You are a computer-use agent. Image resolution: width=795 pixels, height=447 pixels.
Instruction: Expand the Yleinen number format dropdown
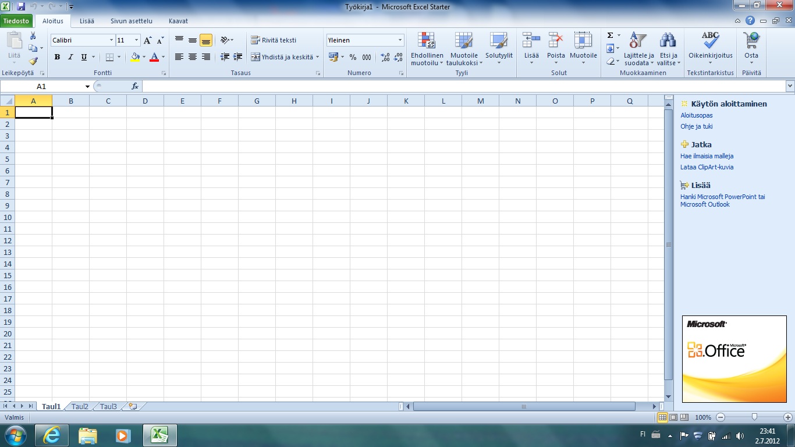pyautogui.click(x=400, y=40)
